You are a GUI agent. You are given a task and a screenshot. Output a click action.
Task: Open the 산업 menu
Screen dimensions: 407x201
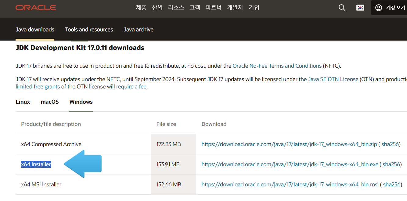click(157, 8)
